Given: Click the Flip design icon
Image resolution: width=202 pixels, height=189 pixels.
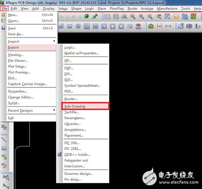Looking at the screenshot, I should click(194, 16).
